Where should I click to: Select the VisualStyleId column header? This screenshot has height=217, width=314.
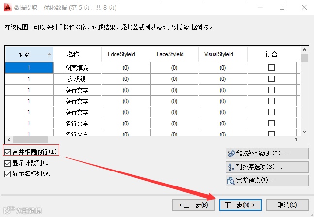click(x=223, y=54)
